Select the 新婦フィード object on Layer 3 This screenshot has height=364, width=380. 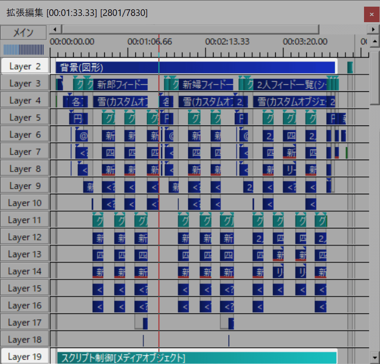(206, 84)
